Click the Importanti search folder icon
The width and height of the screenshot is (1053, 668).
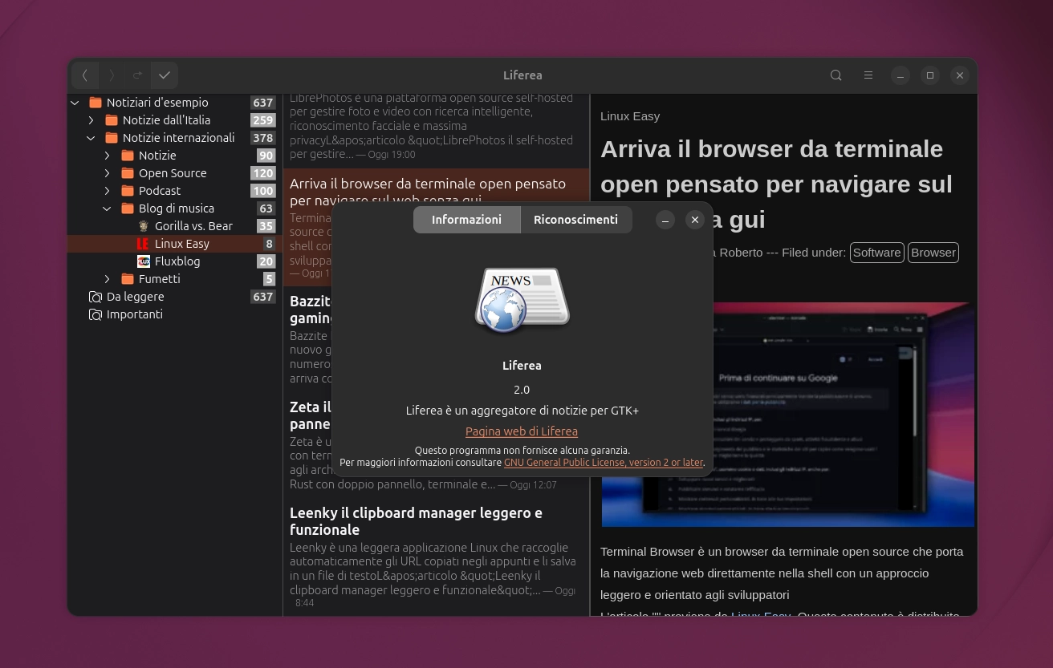[x=96, y=314]
